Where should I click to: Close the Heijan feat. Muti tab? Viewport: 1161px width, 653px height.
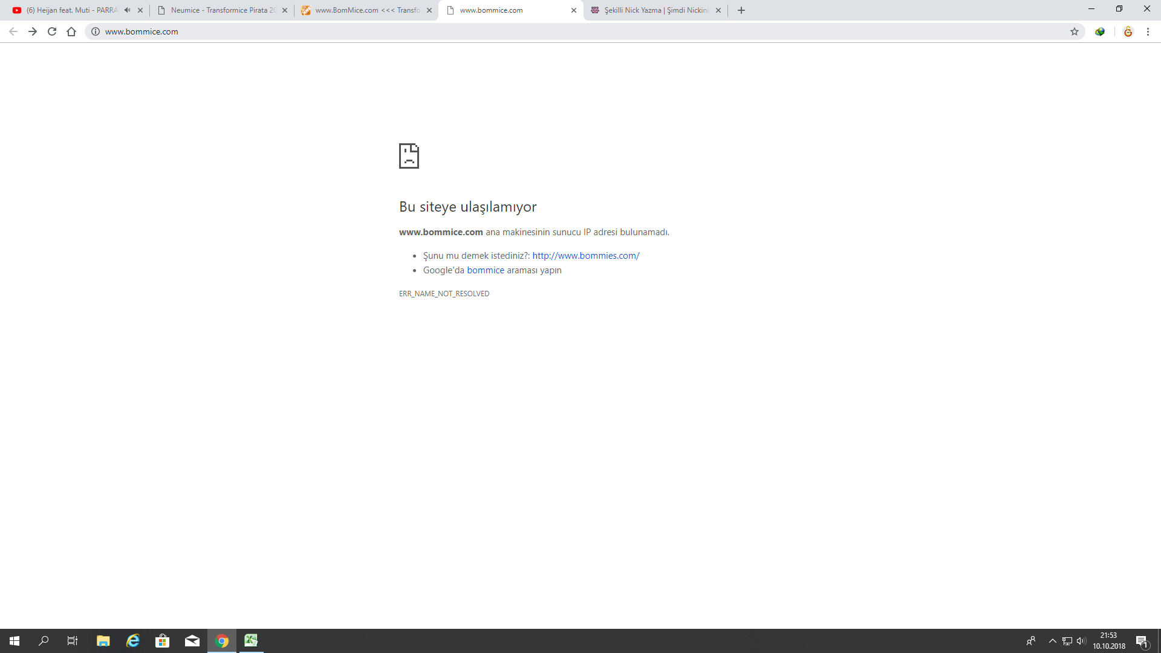click(x=140, y=10)
